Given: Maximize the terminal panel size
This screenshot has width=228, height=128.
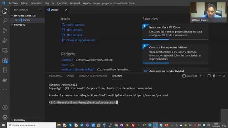Looking at the screenshot, I should pyautogui.click(x=219, y=76).
